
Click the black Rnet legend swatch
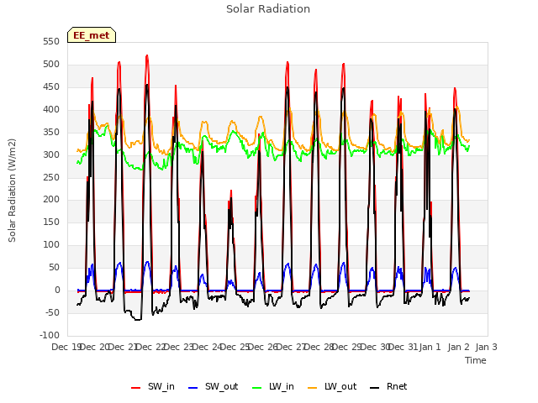(x=375, y=388)
